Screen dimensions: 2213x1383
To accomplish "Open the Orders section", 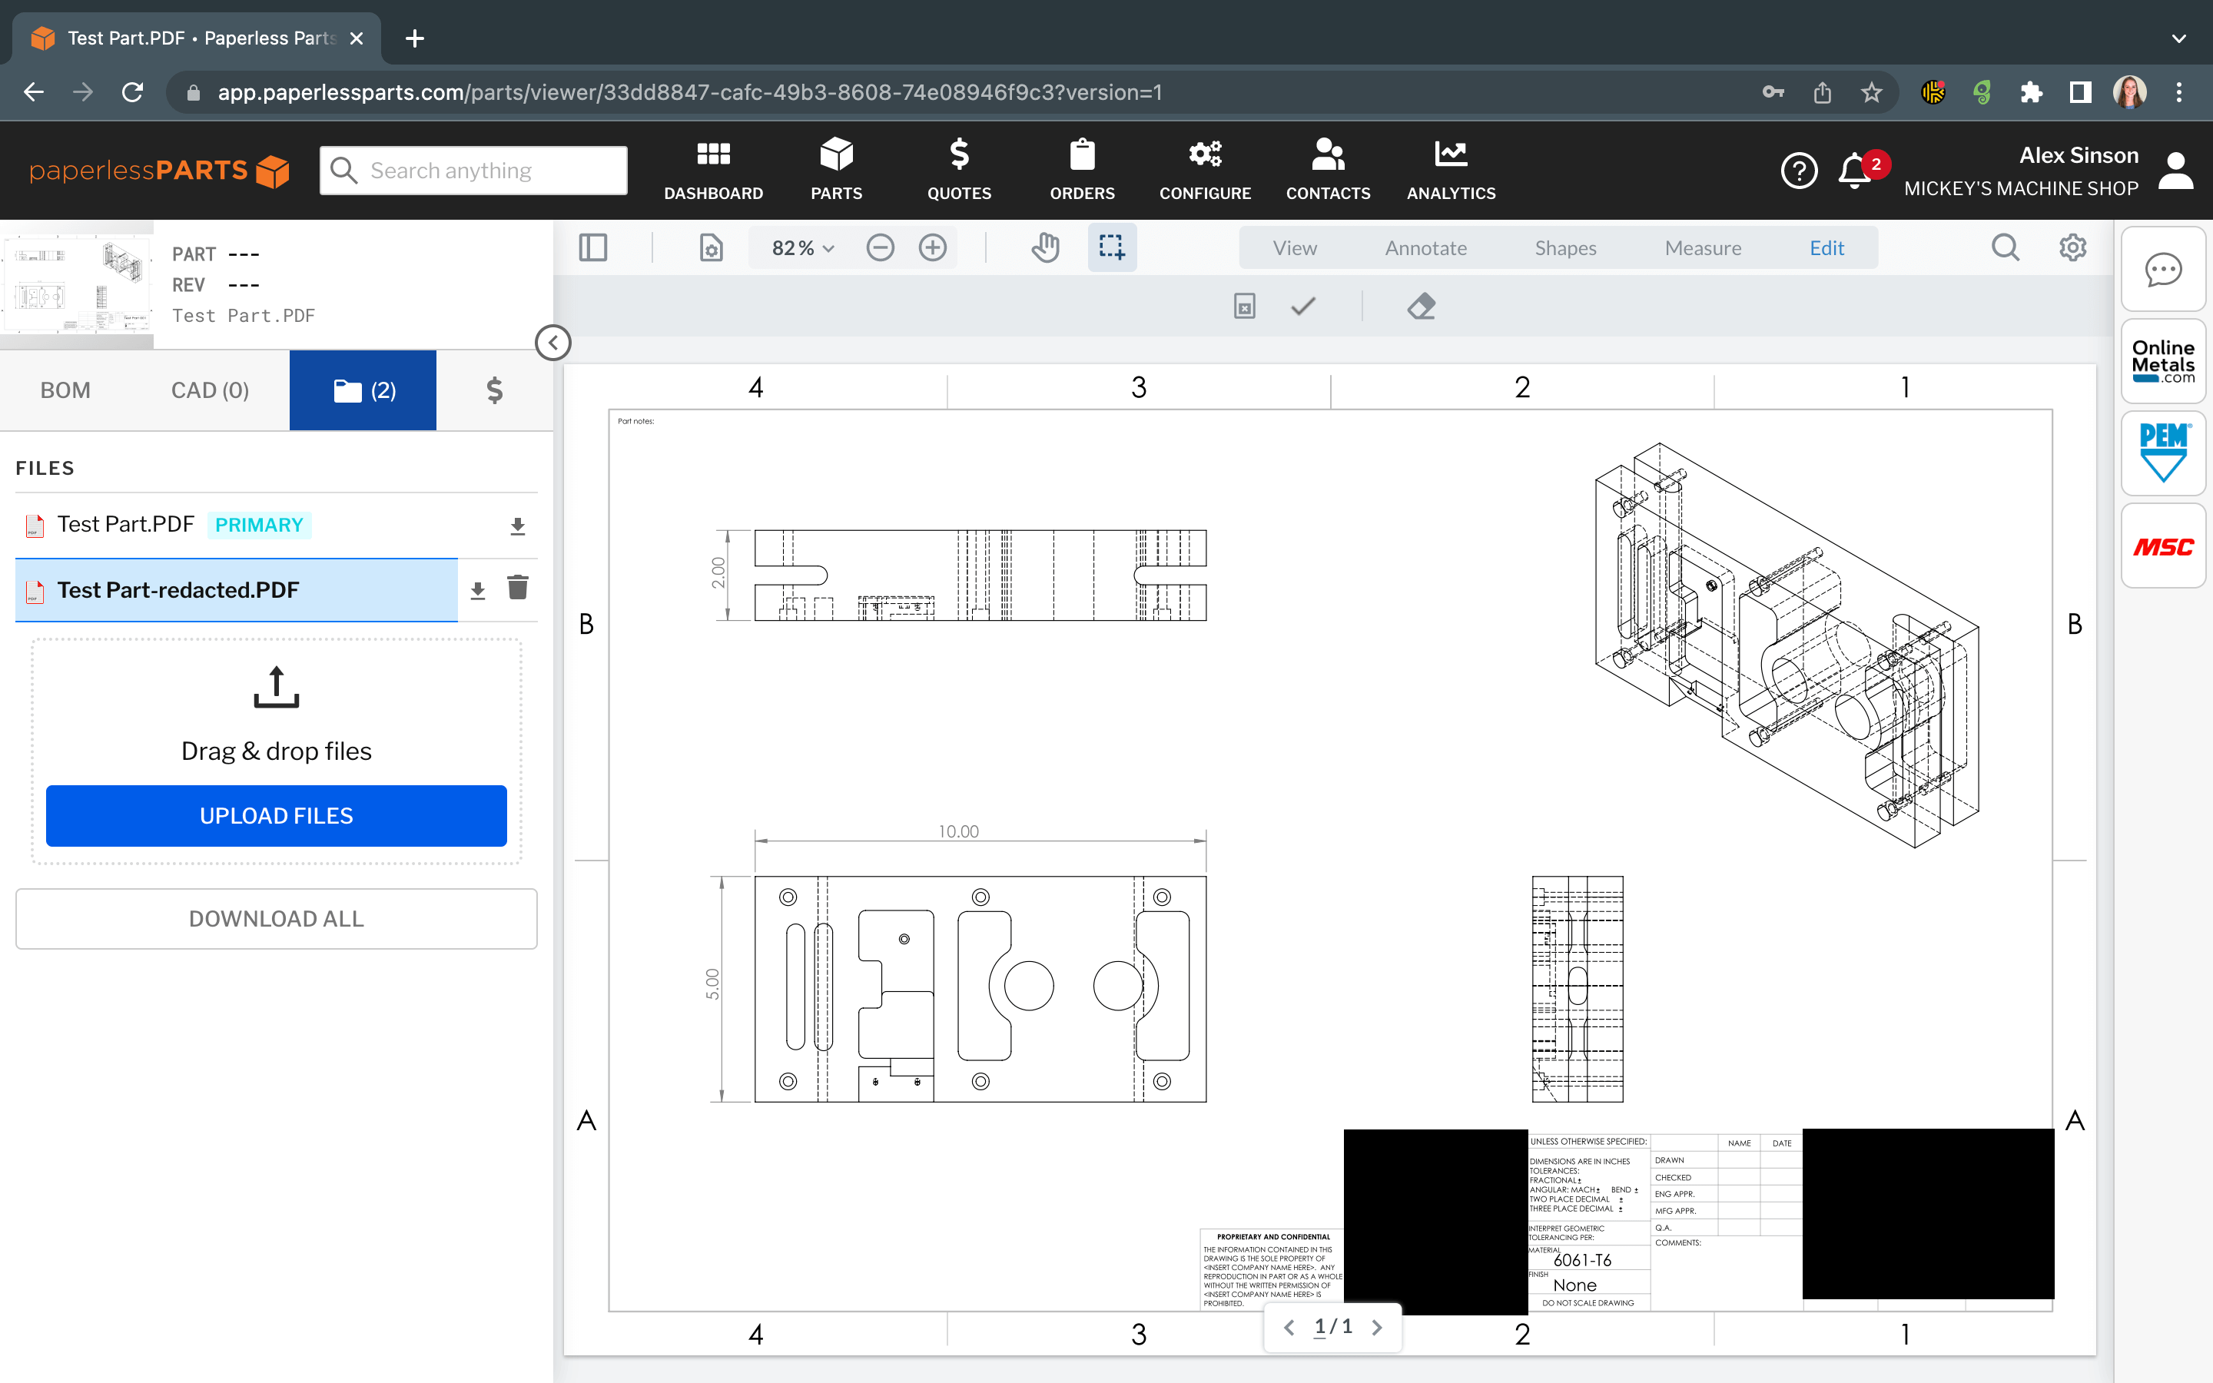I will [1082, 170].
